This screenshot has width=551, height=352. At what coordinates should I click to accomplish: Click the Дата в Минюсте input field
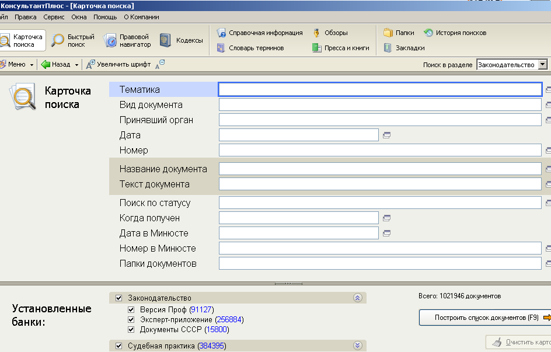point(299,233)
